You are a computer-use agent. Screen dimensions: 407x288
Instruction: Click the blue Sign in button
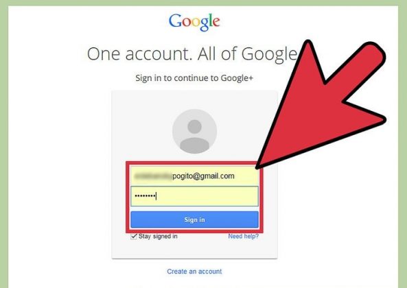[x=194, y=220]
